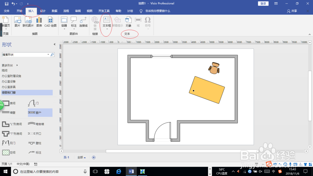Open the 墙壁和门窗 stencil

pyautogui.click(x=27, y=92)
